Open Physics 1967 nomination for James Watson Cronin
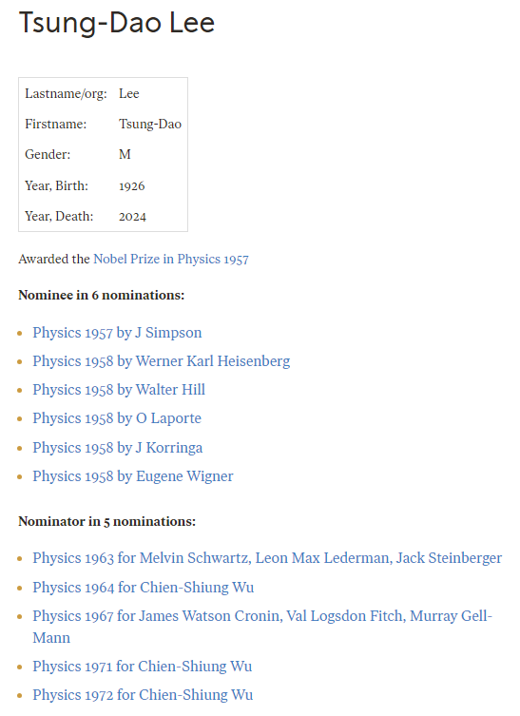The height and width of the screenshot is (716, 520). [x=262, y=627]
